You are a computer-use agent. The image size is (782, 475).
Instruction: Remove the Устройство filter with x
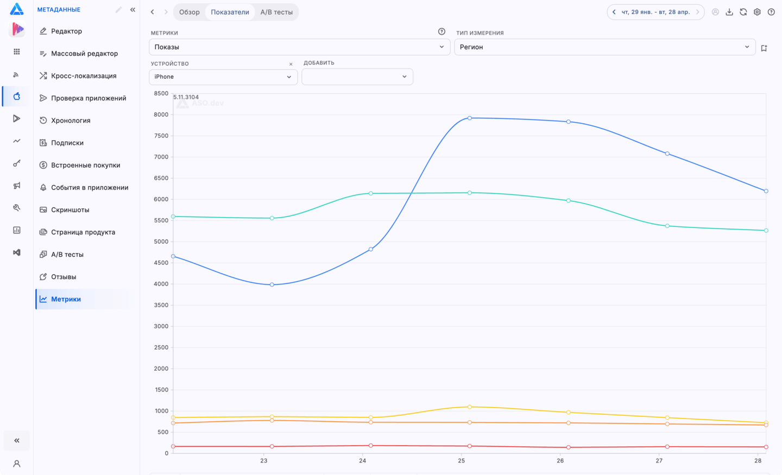[291, 64]
